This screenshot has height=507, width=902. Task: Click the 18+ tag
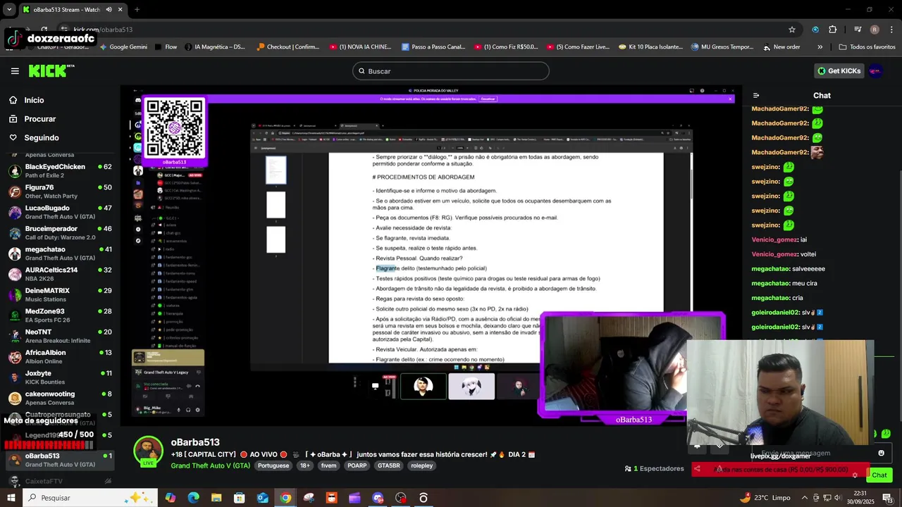tap(304, 466)
